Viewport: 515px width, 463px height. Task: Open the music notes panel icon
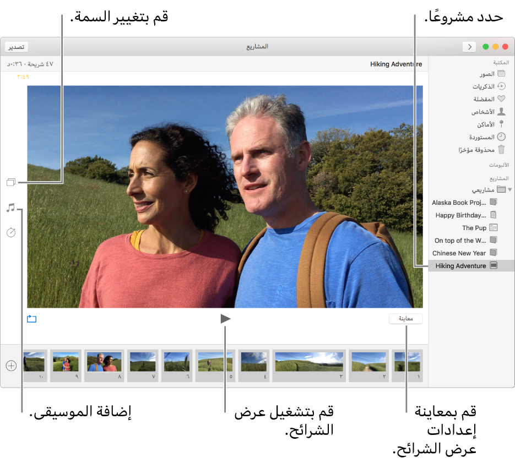tap(10, 208)
